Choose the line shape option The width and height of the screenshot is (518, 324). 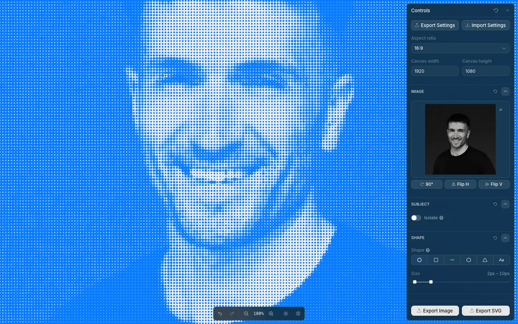tap(452, 260)
